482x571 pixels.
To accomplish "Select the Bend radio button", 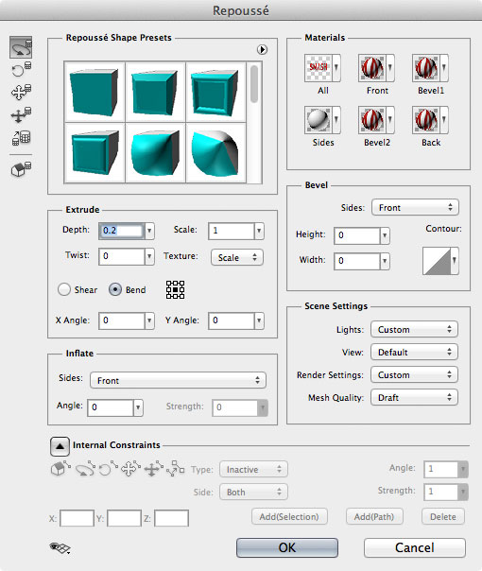I will pyautogui.click(x=115, y=290).
